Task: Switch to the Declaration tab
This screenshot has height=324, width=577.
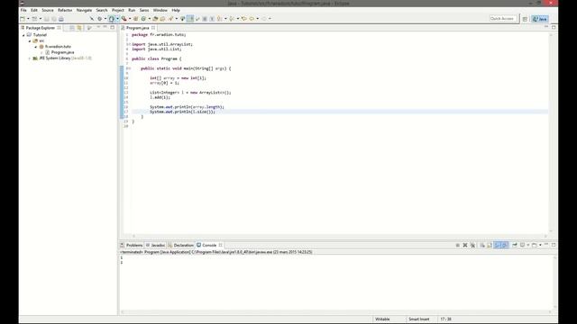Action: 180,245
